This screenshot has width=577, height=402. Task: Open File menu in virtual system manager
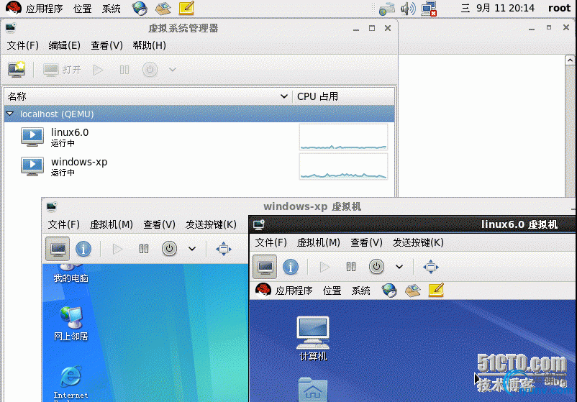(x=23, y=45)
